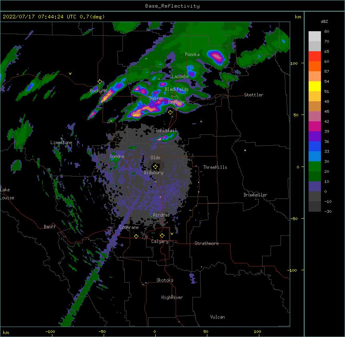This screenshot has height=337, width=345.
Task: Click the 100 tick on the right axis
Action: point(294,63)
